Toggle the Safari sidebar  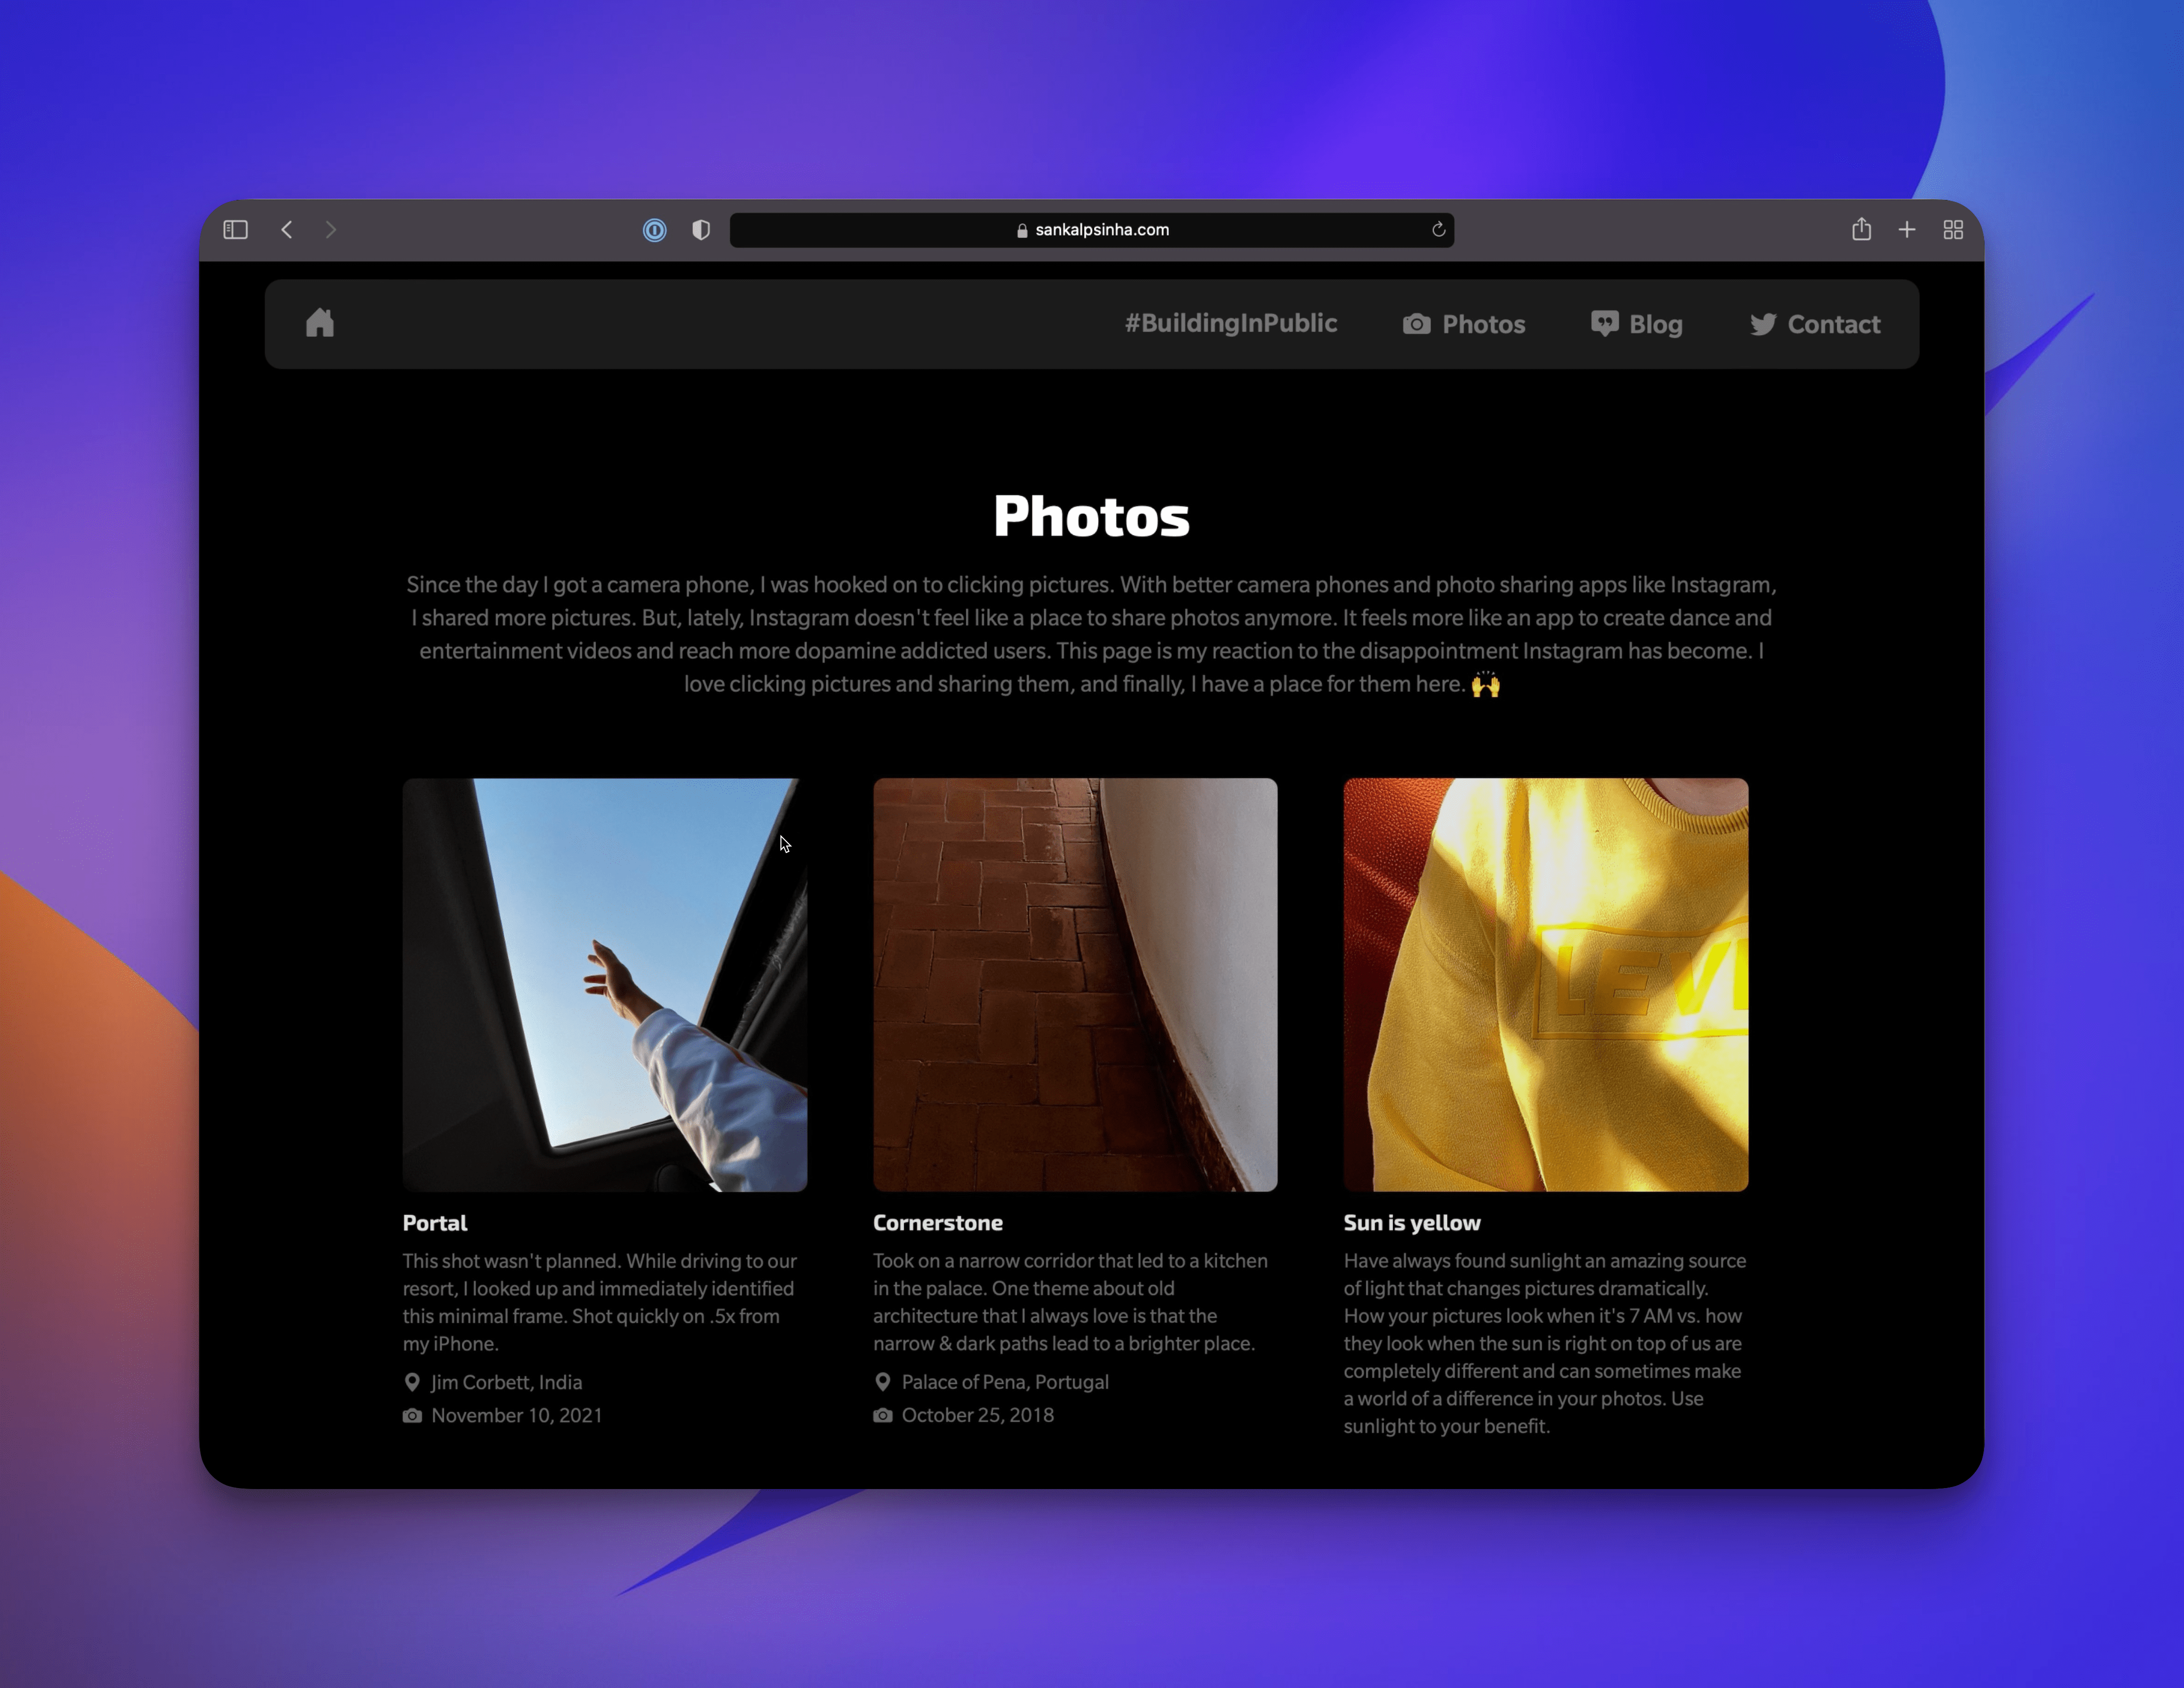click(235, 230)
